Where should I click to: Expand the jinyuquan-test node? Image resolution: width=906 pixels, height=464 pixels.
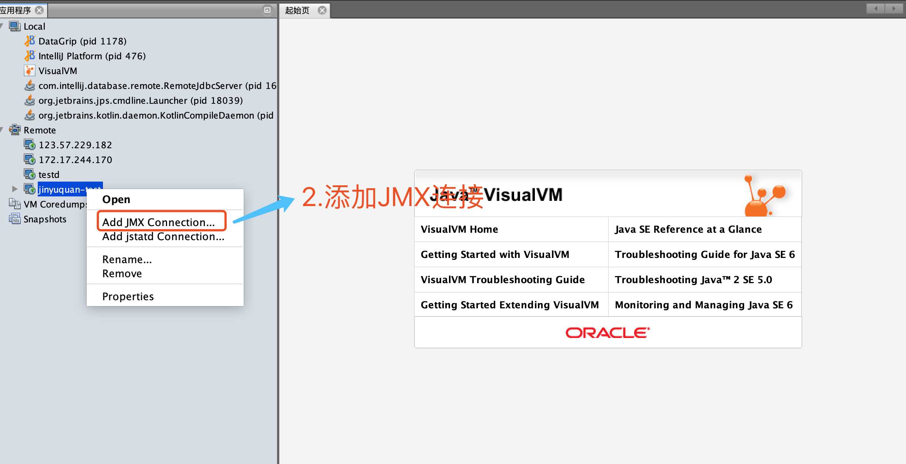[x=14, y=189]
